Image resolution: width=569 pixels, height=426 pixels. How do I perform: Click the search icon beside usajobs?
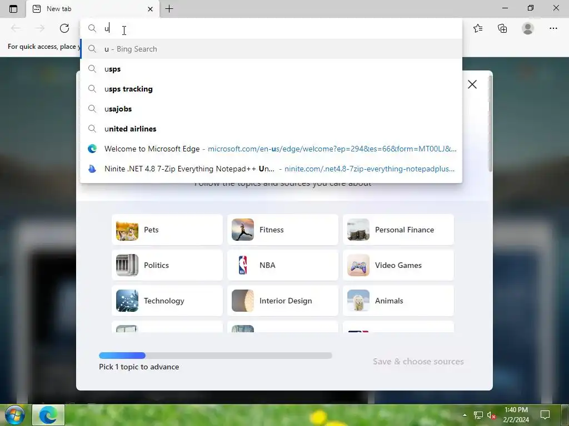coord(92,109)
